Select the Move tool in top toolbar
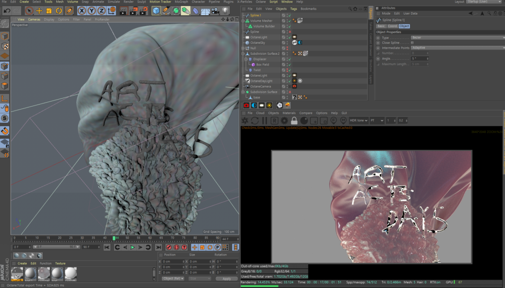The width and height of the screenshot is (505, 288). coord(39,10)
